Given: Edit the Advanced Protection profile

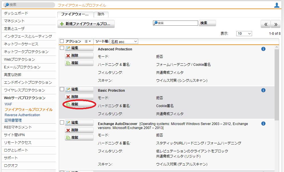Looking at the screenshot, I should click(x=79, y=48).
